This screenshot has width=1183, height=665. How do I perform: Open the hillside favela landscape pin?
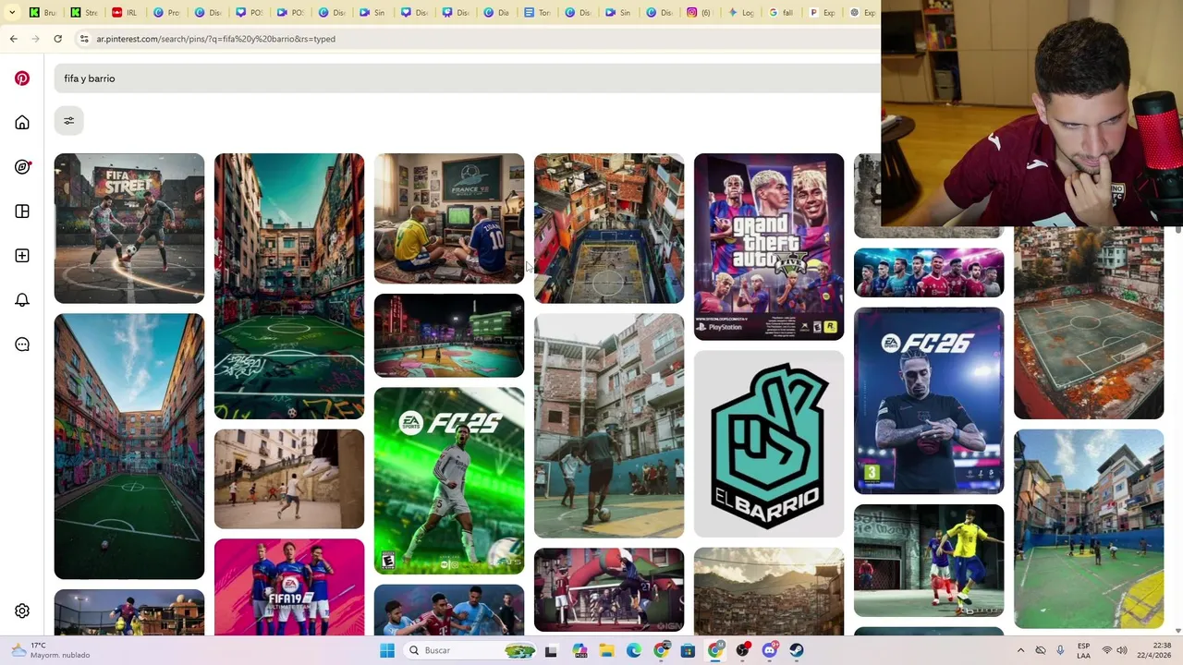769,591
